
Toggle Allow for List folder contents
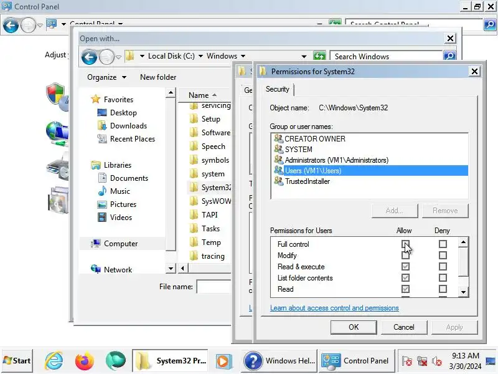[x=405, y=278]
